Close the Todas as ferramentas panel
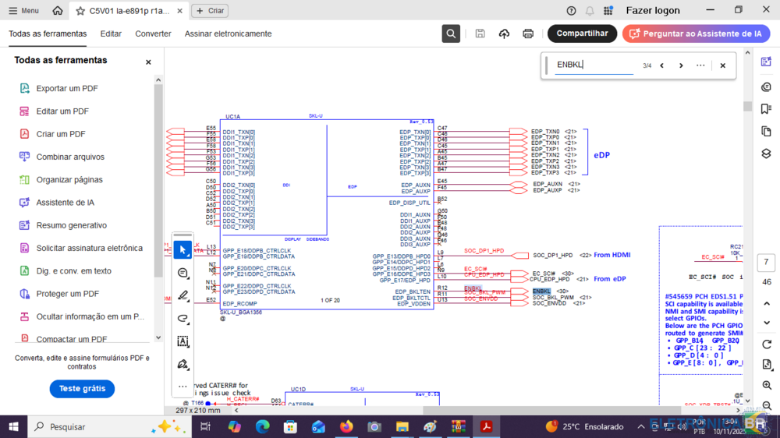 tap(148, 62)
